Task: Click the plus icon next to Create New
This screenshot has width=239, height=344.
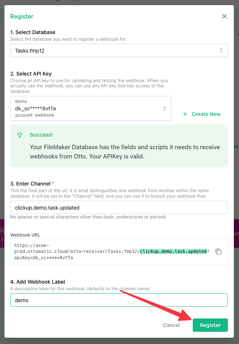Action: [185, 114]
